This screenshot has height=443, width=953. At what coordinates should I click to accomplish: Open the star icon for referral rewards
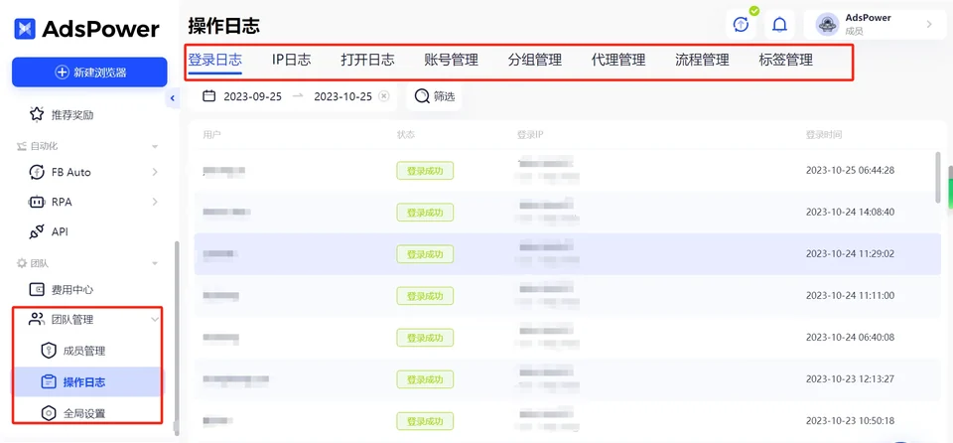click(x=37, y=114)
